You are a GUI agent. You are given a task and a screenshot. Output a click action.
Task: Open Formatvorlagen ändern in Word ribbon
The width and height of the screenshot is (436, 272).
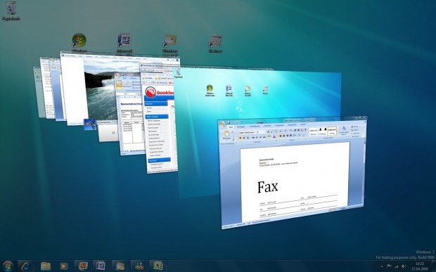pos(344,131)
